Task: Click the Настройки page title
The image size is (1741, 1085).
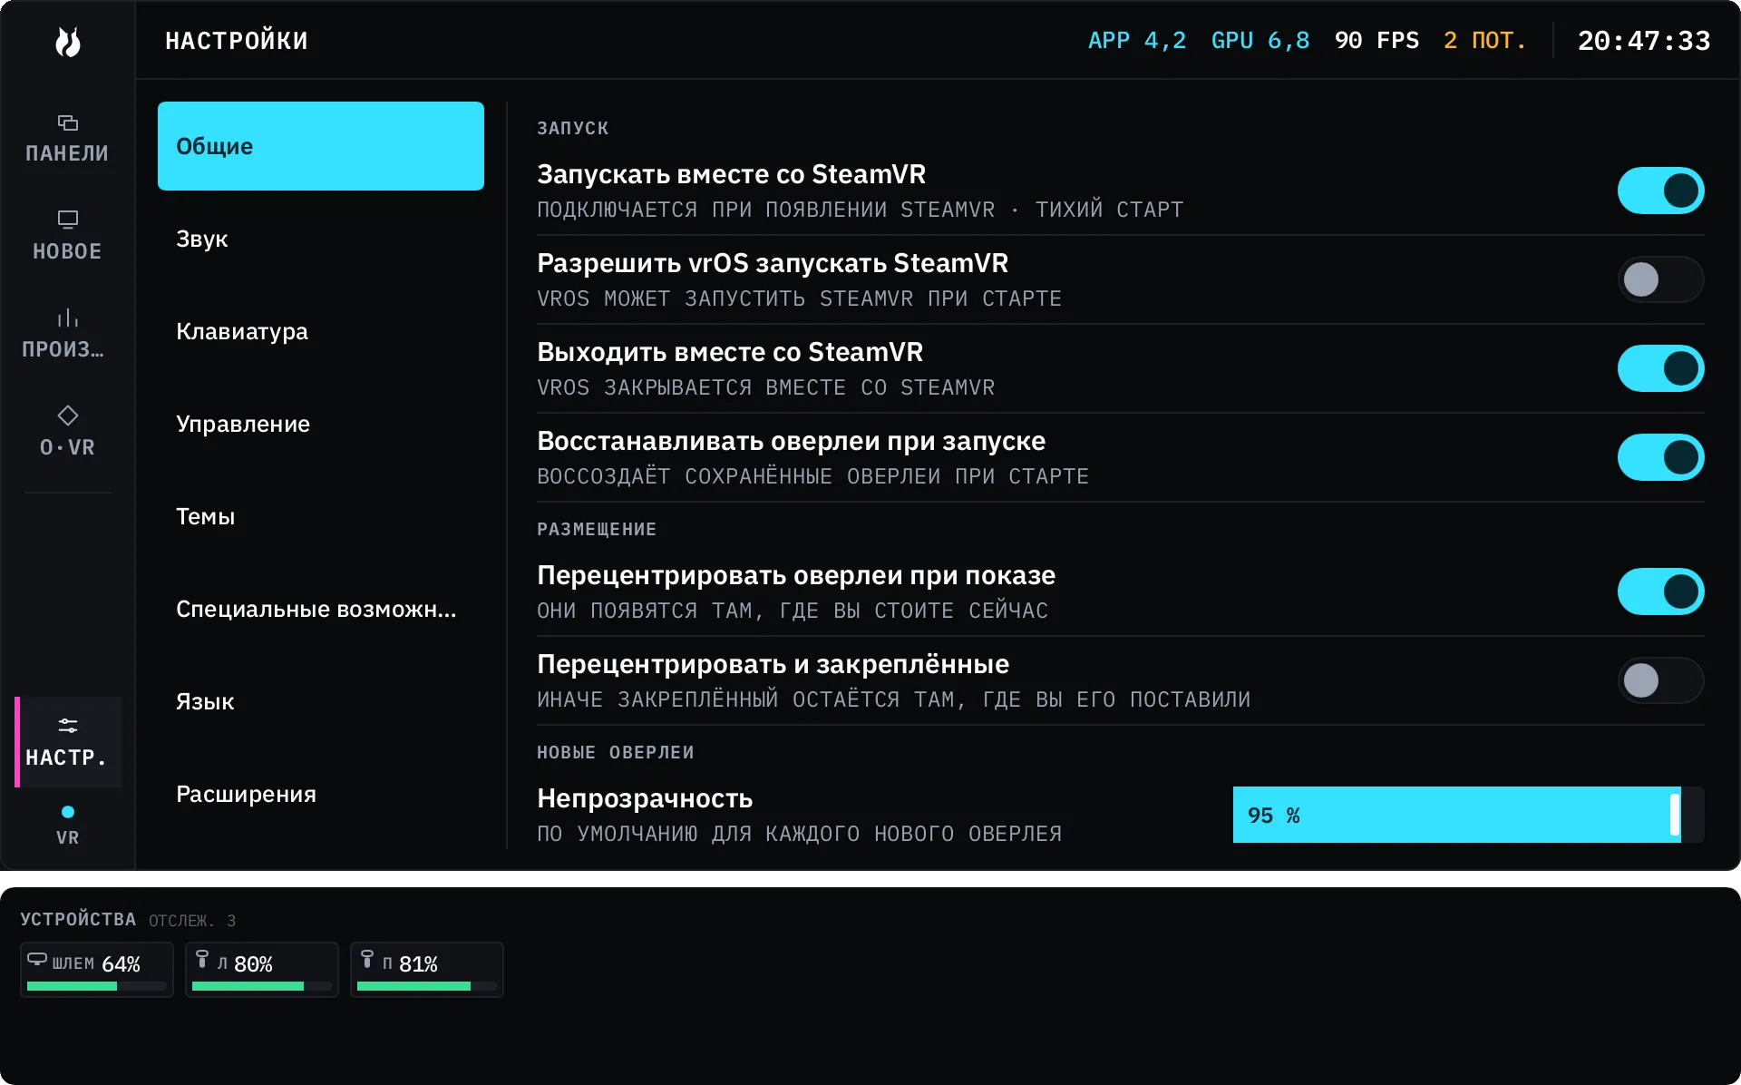Action: pyautogui.click(x=237, y=41)
